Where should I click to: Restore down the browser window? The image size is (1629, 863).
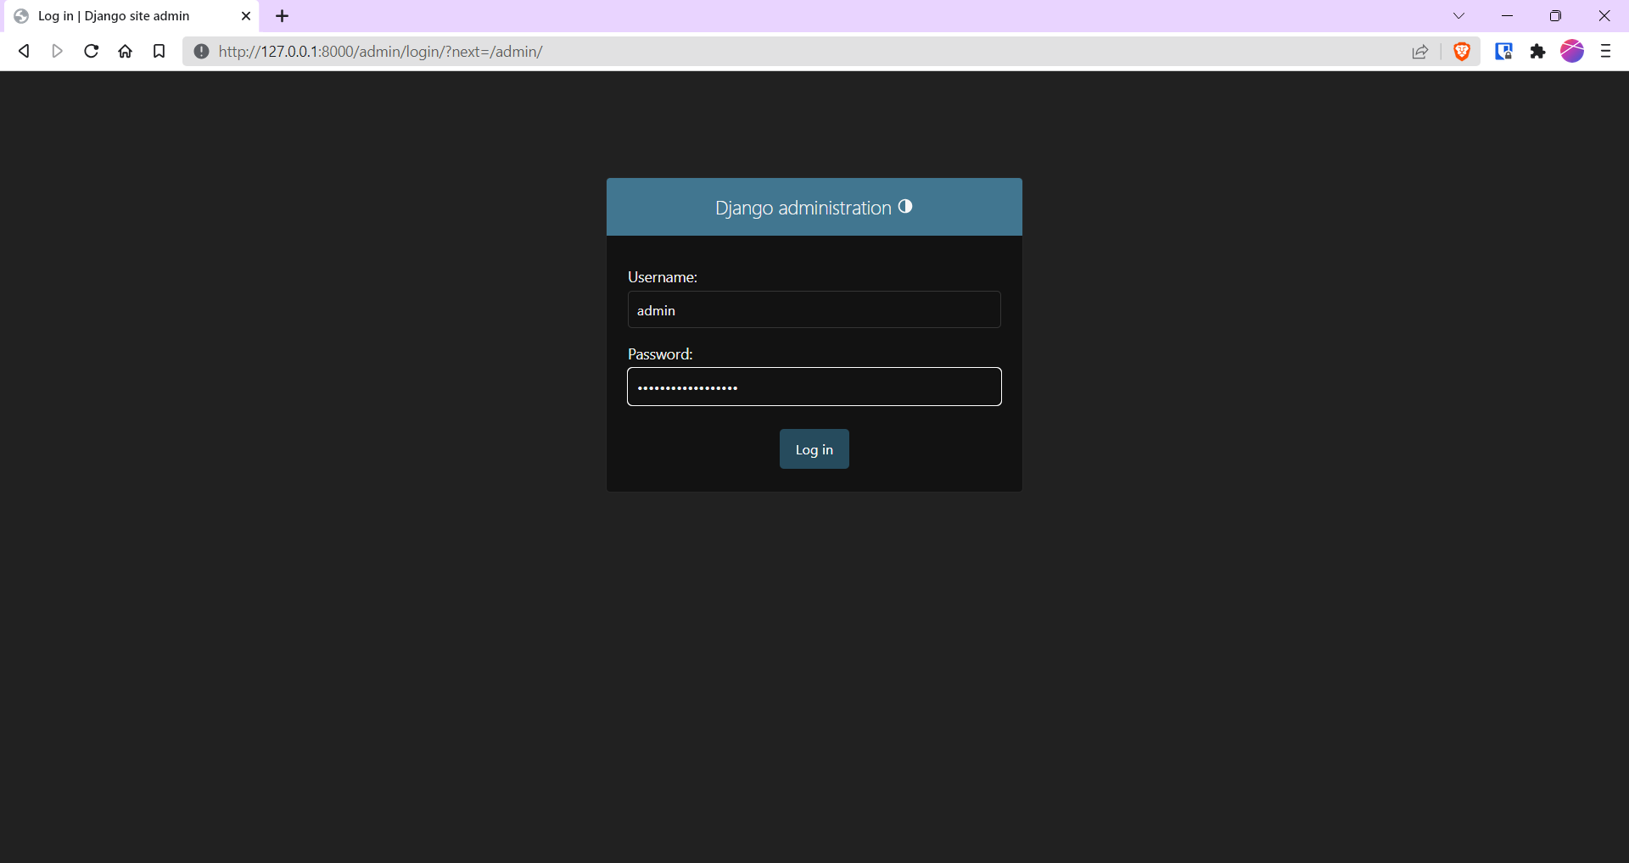[x=1555, y=16]
